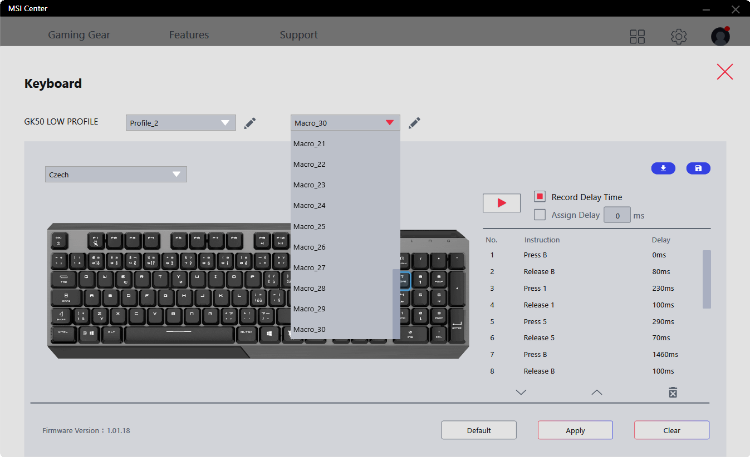
Task: Click the left CTRL key on keyboard
Action: point(63,334)
